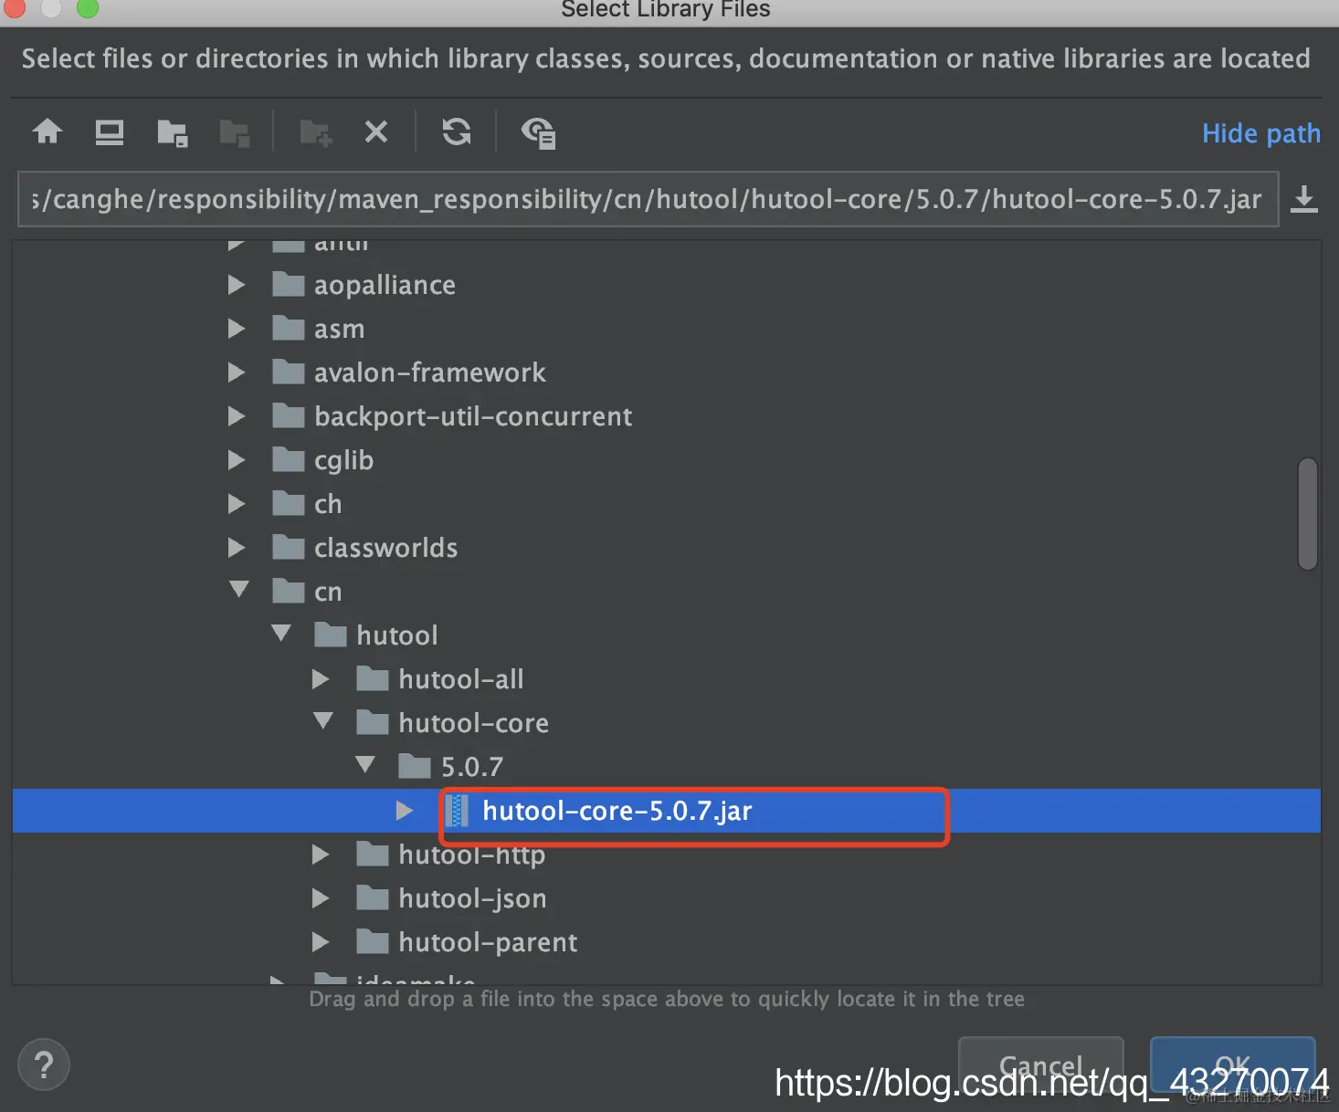Expand the hutool-core-5.0.7.jar archive
Image resolution: width=1339 pixels, height=1112 pixels.
(x=405, y=811)
